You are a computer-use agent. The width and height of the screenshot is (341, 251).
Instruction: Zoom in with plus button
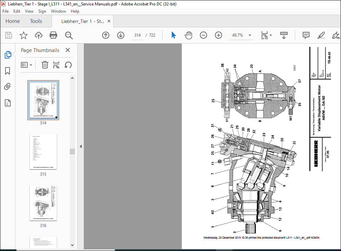point(218,35)
